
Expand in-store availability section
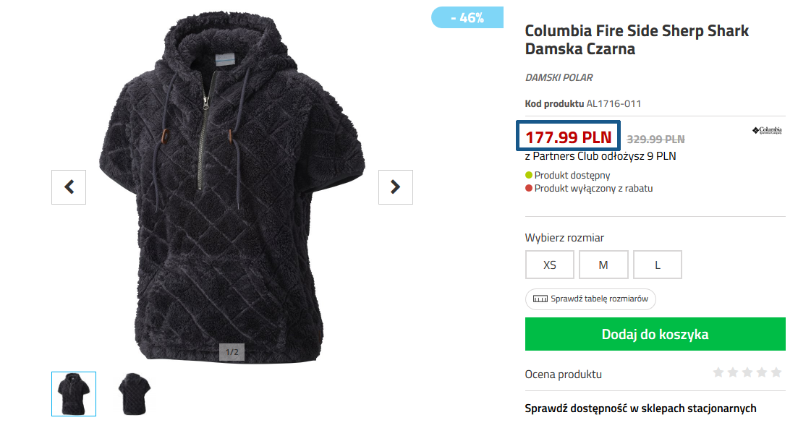pos(640,408)
